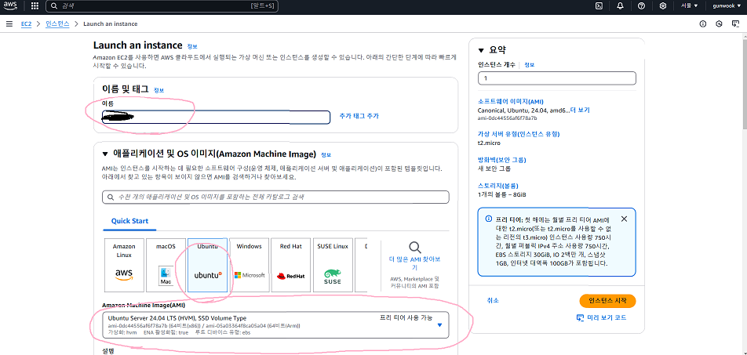Select the Amazon Linux AMI tile
Screen dimensions: 747x355
point(124,265)
